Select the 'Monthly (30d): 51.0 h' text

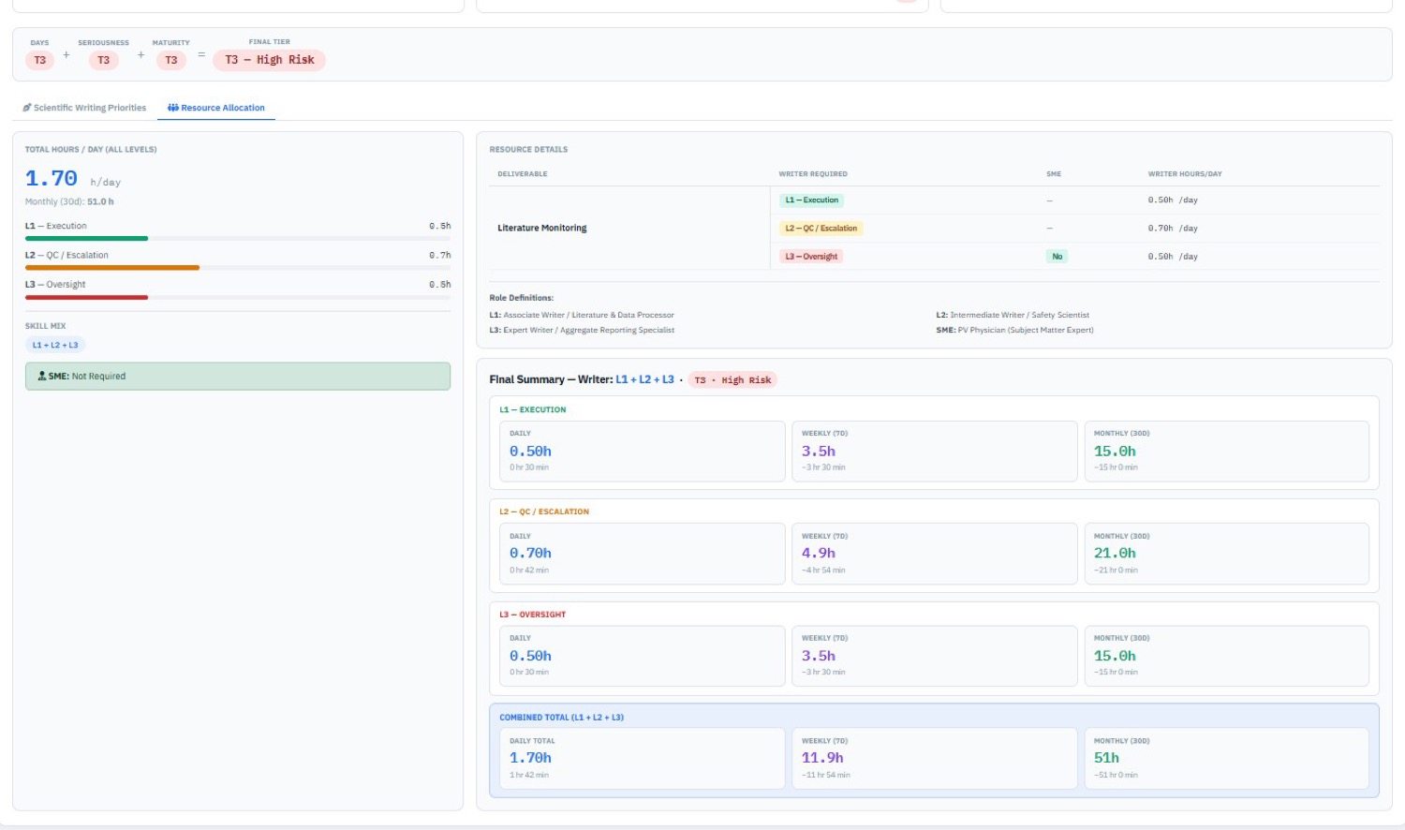coord(69,201)
